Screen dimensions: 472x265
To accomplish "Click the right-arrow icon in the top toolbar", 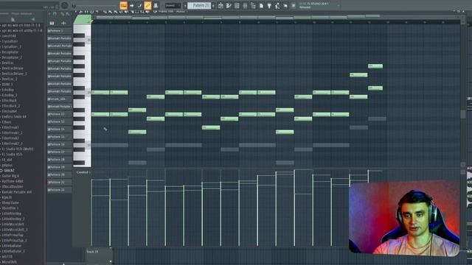I will (131, 5).
